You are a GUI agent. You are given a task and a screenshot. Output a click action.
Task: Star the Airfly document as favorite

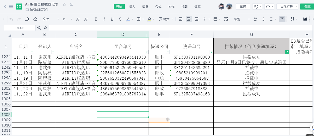coord(65,4)
